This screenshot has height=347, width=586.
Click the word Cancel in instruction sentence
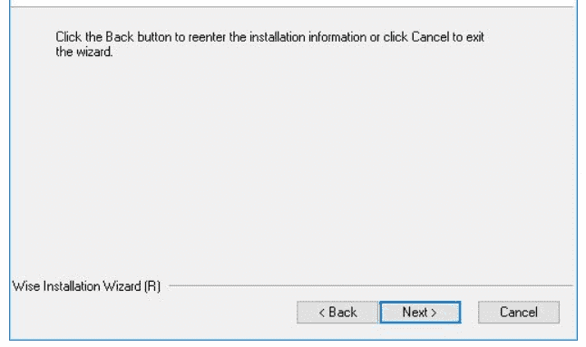[430, 37]
